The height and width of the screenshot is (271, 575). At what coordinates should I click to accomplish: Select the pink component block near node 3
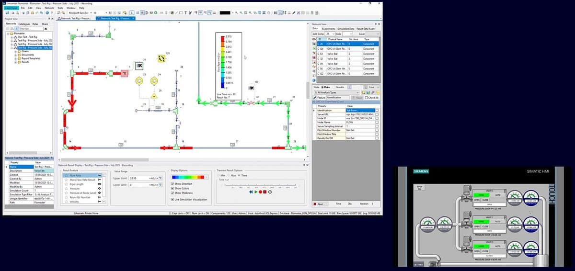tap(124, 73)
